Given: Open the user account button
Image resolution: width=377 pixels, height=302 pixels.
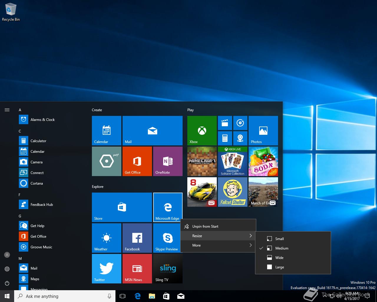Looking at the screenshot, I should click(x=7, y=255).
